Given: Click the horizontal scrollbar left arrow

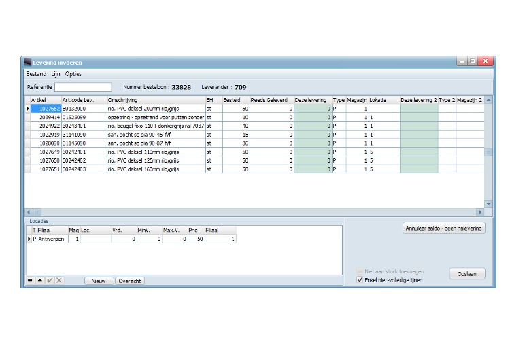Looking at the screenshot, I should (x=29, y=212).
